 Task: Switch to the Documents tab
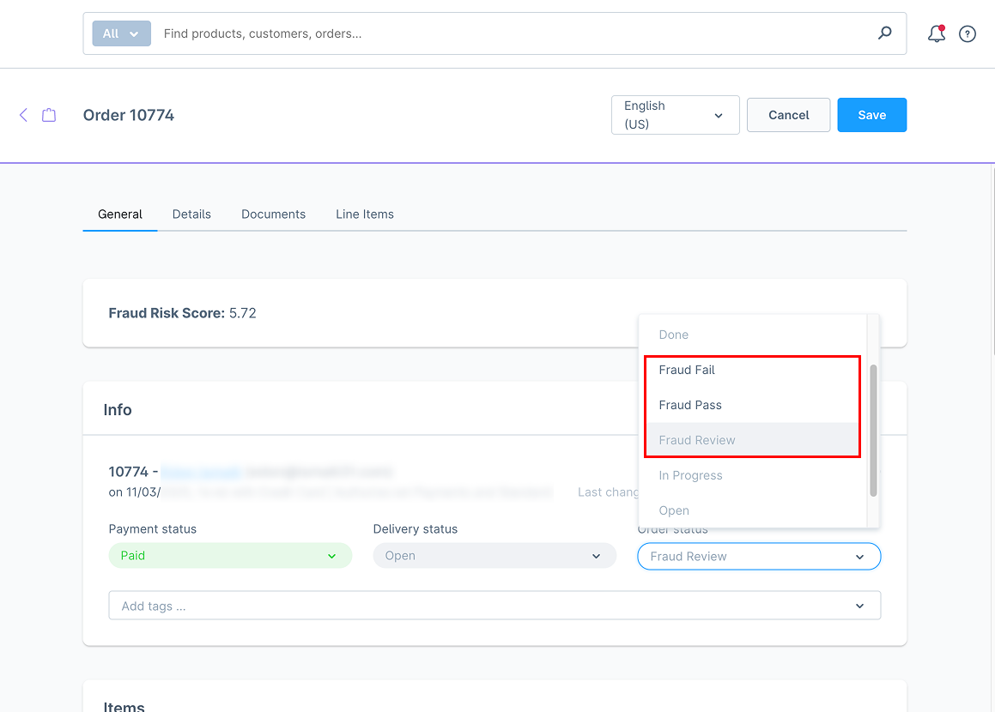(x=273, y=214)
